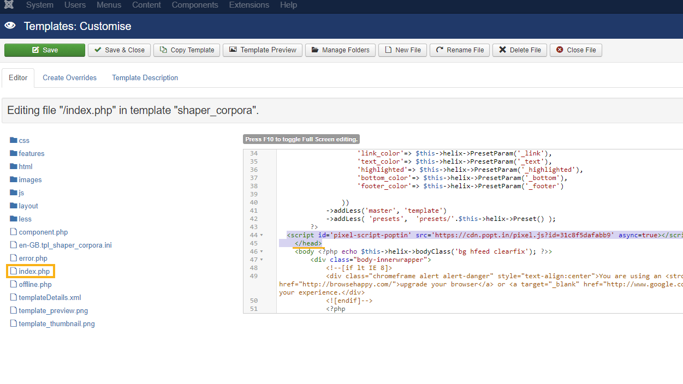Collapse code fold at line 47
The width and height of the screenshot is (683, 384).
(262, 260)
